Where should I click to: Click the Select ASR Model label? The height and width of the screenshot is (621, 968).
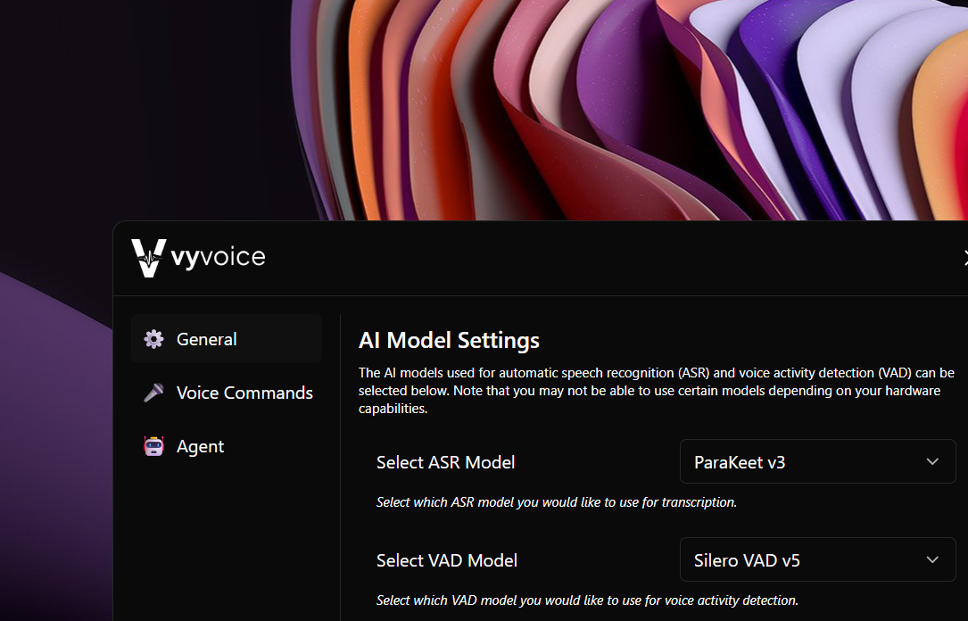[x=445, y=462]
